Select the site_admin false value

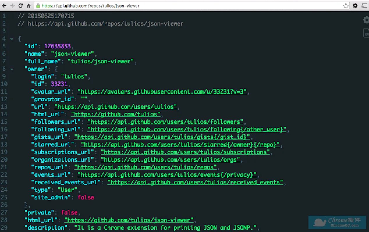pyautogui.click(x=86, y=197)
